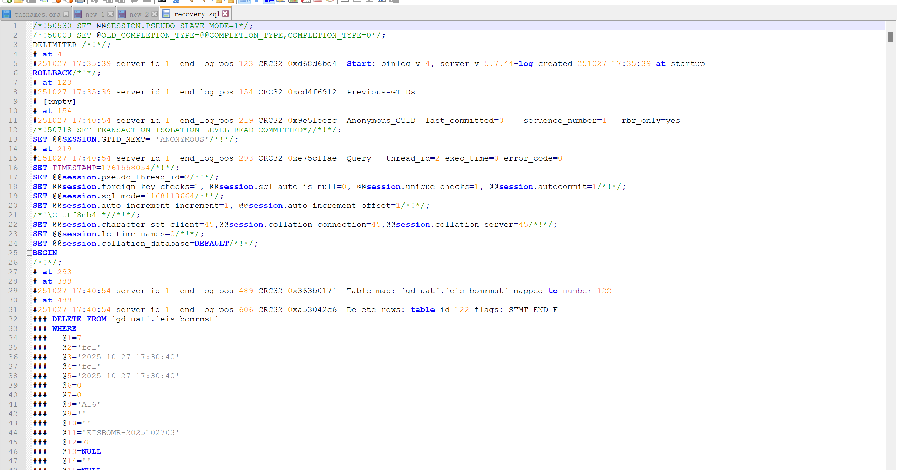Switch to the new 2 tab
This screenshot has width=897, height=470.
139,14
